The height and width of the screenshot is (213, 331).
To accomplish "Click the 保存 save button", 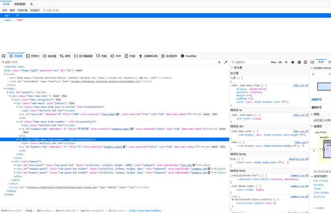I will point(5,10).
